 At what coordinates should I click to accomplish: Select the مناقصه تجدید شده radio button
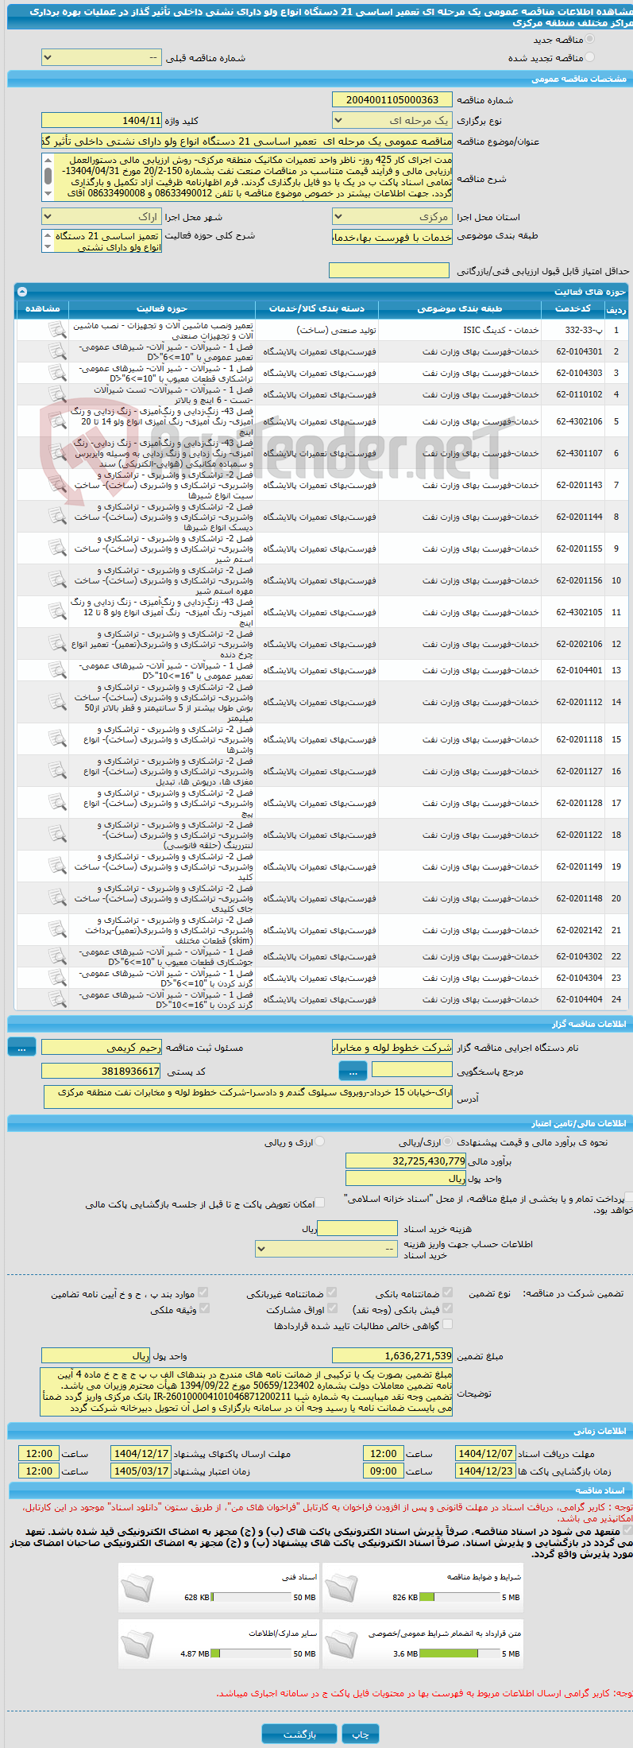[589, 57]
